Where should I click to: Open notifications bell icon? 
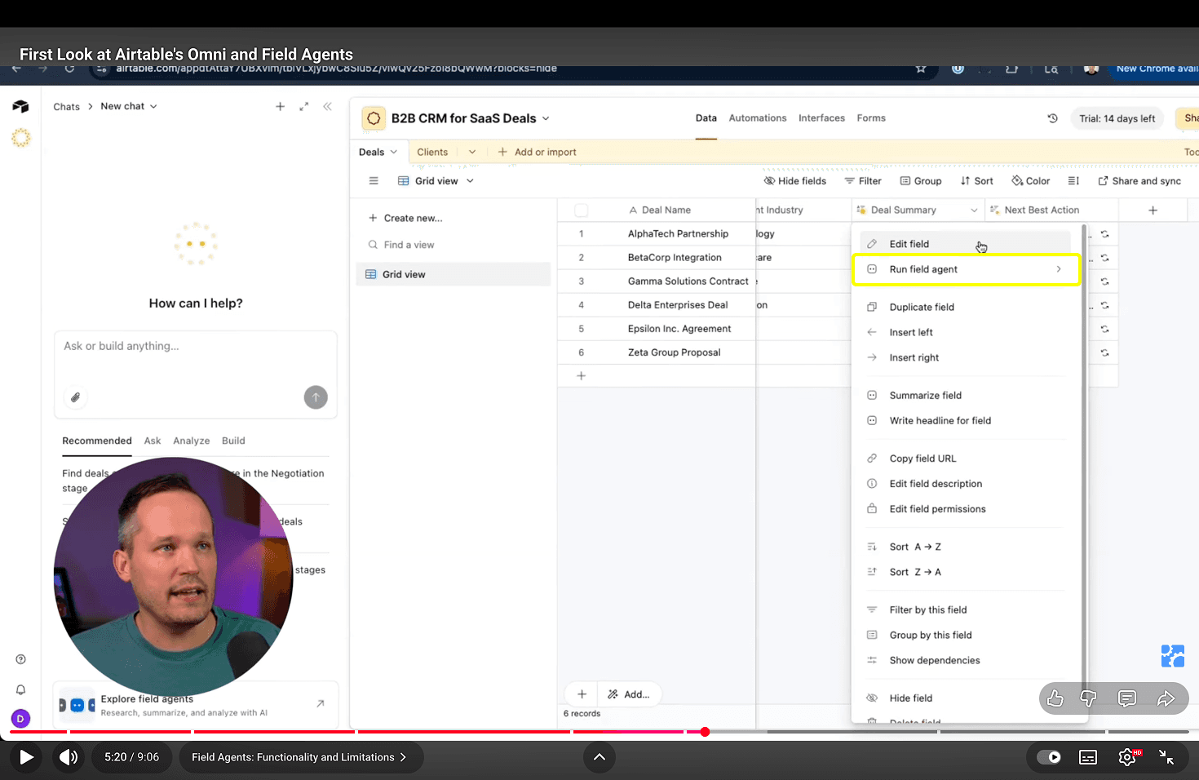tap(20, 689)
